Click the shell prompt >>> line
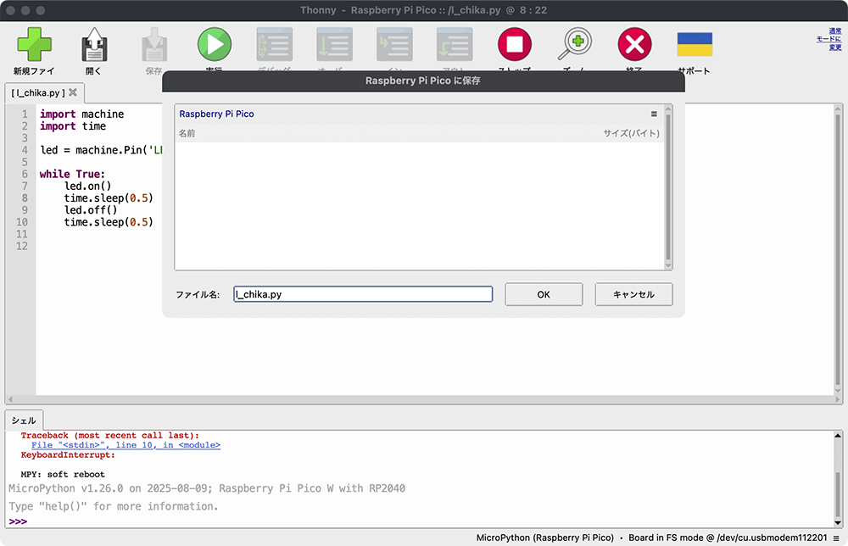This screenshot has width=848, height=546. 18,521
